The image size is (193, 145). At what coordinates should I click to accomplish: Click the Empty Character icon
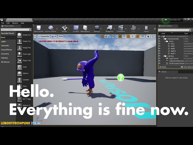(x=19, y=41)
